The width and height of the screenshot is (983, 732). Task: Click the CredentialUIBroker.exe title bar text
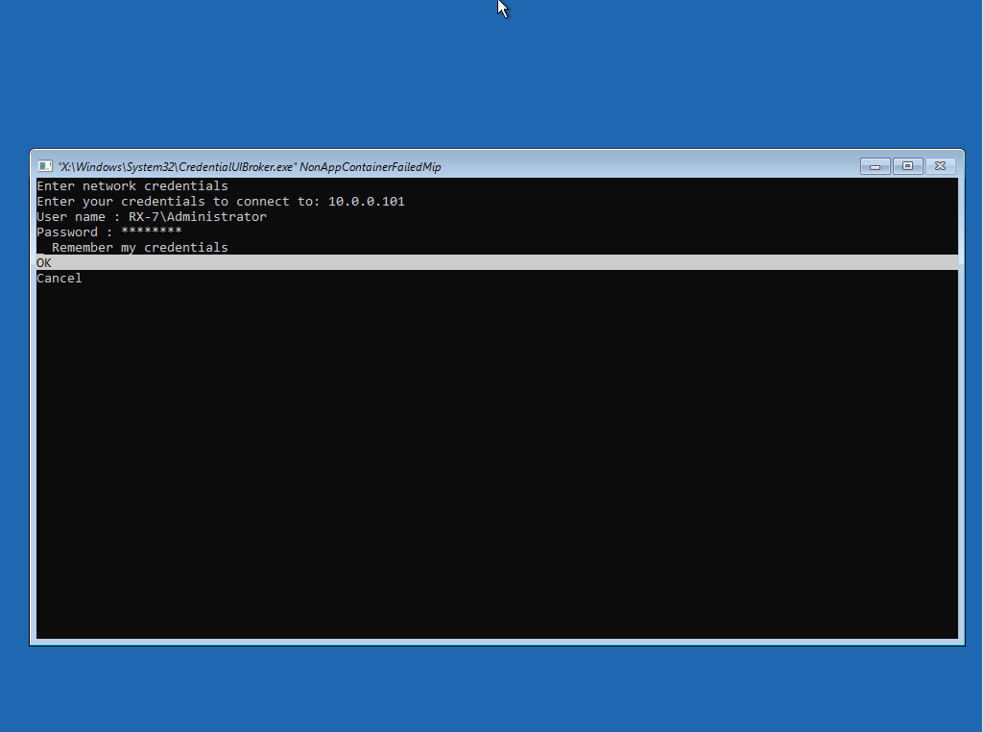(250, 167)
